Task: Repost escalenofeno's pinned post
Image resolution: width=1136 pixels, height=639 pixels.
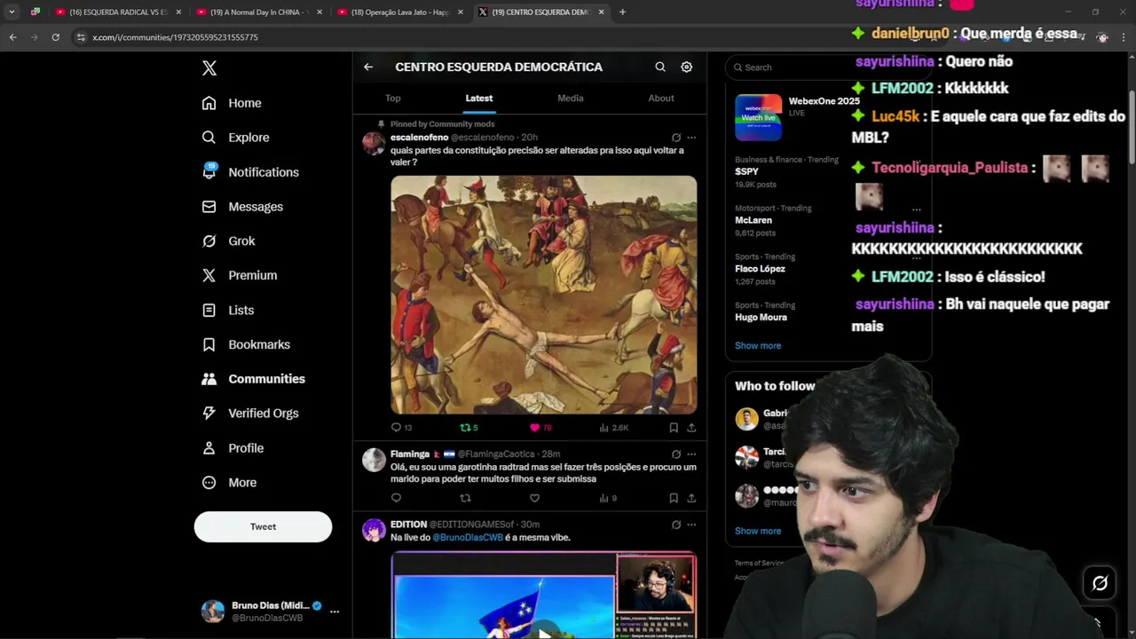Action: (469, 428)
